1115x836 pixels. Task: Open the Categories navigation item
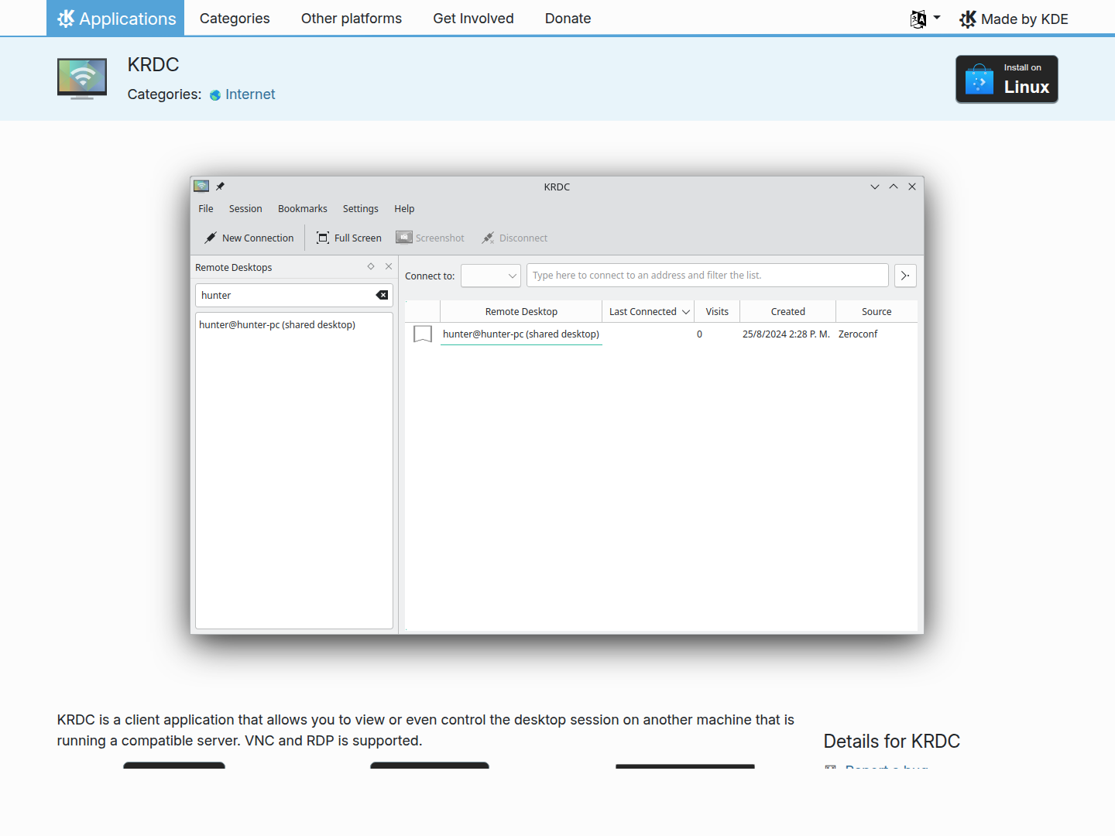[235, 18]
